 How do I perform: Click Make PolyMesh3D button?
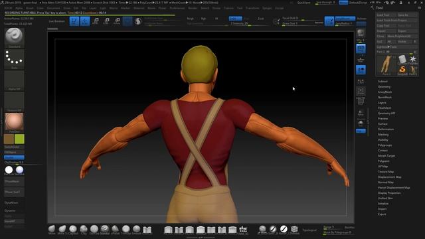[x=402, y=36]
